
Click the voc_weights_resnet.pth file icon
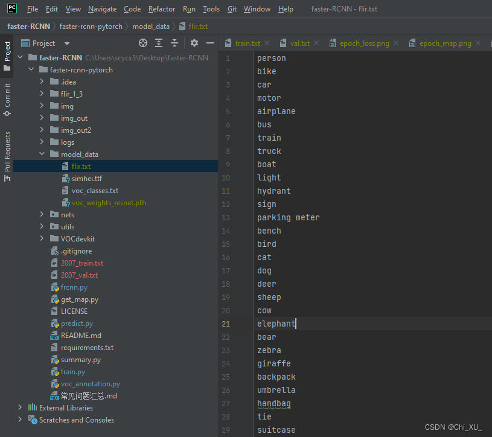coord(66,203)
